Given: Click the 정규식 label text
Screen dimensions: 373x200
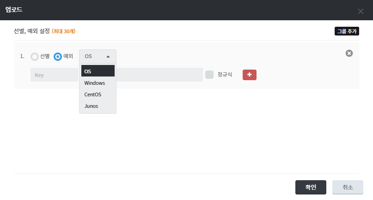Looking at the screenshot, I should (225, 75).
